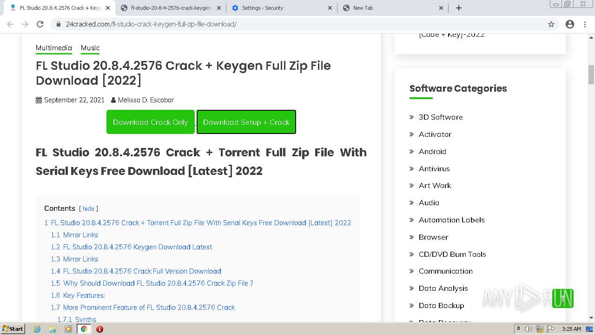This screenshot has width=595, height=335.
Task: Close the Settings - Security tab
Action: [x=330, y=8]
